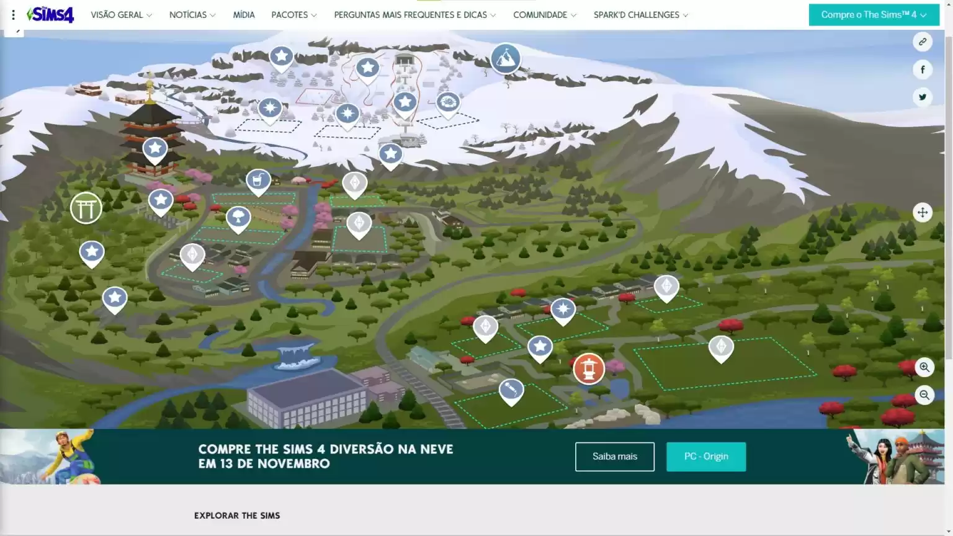
Task: Share the map on Facebook
Action: pyautogui.click(x=922, y=69)
